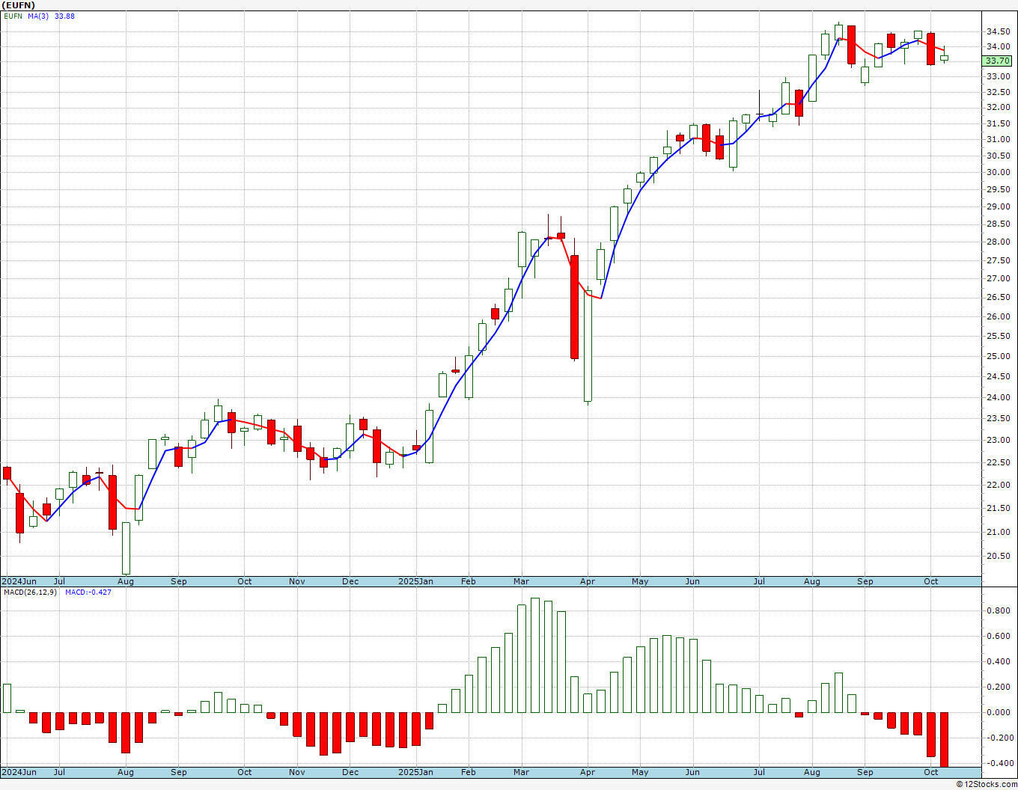Viewport: 1018px width, 790px height.
Task: Click the 0.000 MACD axis label
Action: (x=1000, y=712)
